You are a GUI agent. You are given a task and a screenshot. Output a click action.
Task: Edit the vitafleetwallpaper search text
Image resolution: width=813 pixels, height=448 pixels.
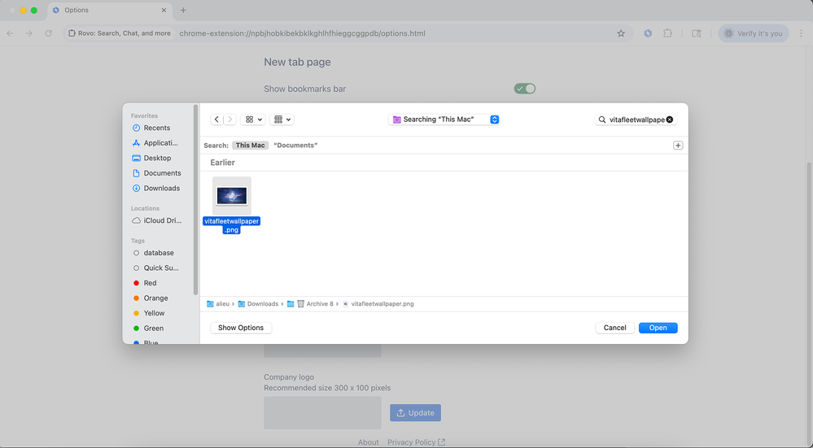636,120
